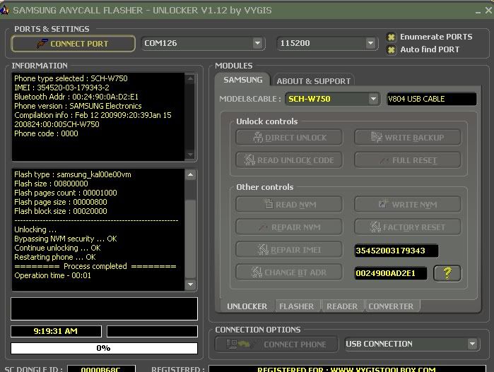Click the DIRECT UNLOCK button

pyautogui.click(x=289, y=138)
